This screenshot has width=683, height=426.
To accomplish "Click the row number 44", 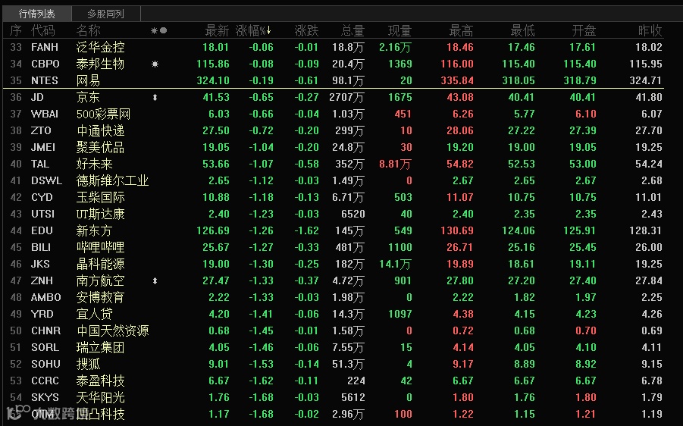I will click(x=16, y=230).
